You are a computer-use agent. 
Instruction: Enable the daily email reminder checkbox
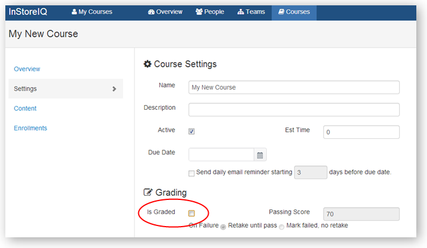tap(192, 173)
